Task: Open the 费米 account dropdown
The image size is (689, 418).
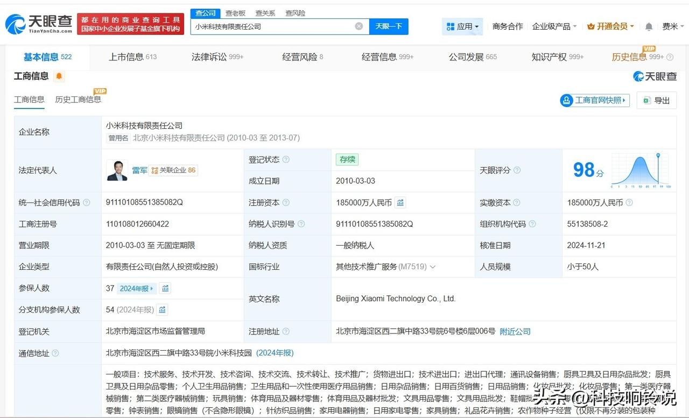Action: click(673, 26)
